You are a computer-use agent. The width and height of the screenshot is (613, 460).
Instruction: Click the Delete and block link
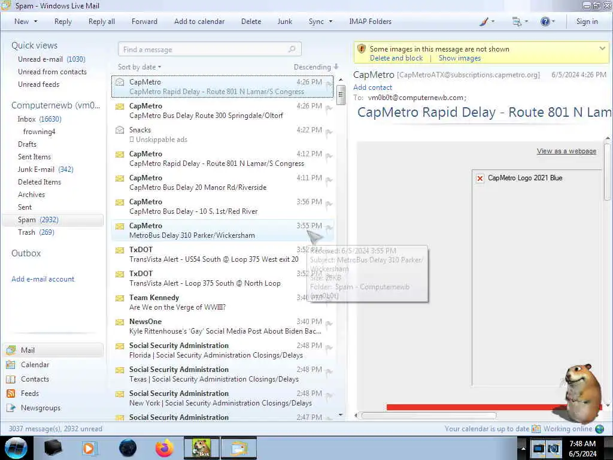[396, 58]
